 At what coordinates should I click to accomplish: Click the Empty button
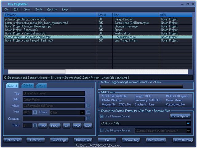(55, 126)
